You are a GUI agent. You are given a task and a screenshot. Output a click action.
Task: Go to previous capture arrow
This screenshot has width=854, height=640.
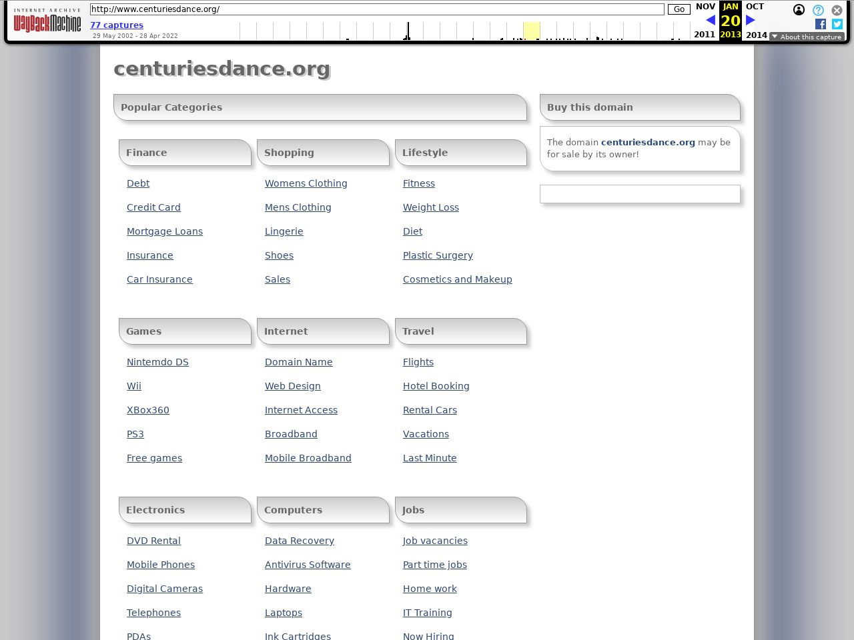click(x=710, y=20)
